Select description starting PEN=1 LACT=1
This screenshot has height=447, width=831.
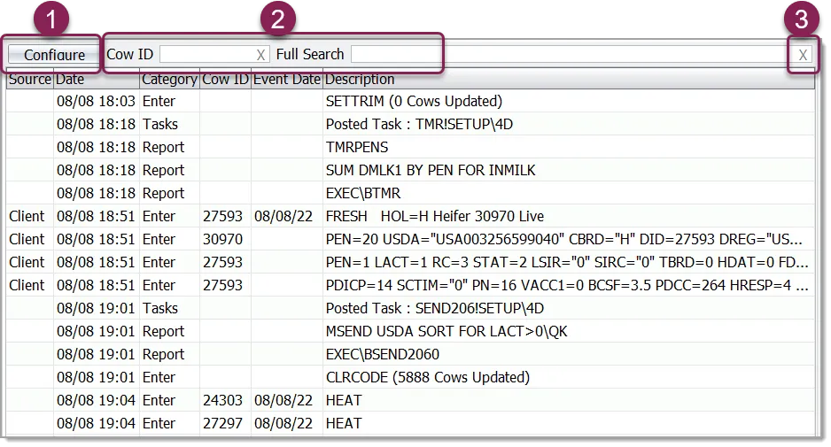pos(567,262)
